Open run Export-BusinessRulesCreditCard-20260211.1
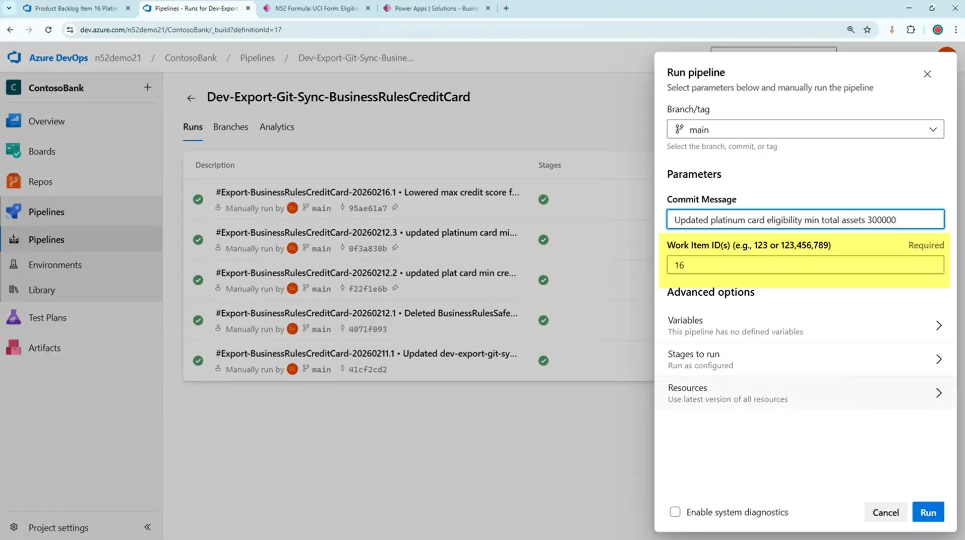 (366, 353)
